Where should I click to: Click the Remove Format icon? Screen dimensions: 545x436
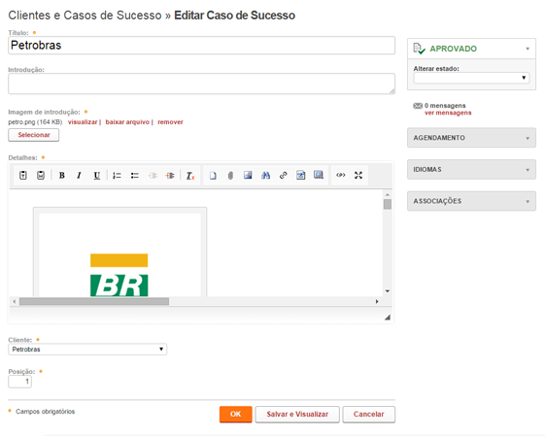click(190, 176)
